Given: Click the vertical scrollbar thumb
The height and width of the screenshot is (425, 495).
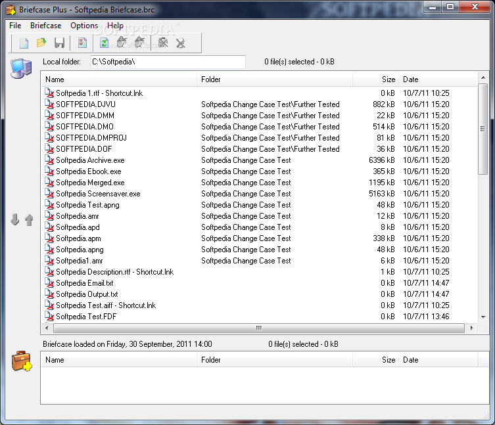Looking at the screenshot, I should [483, 129].
